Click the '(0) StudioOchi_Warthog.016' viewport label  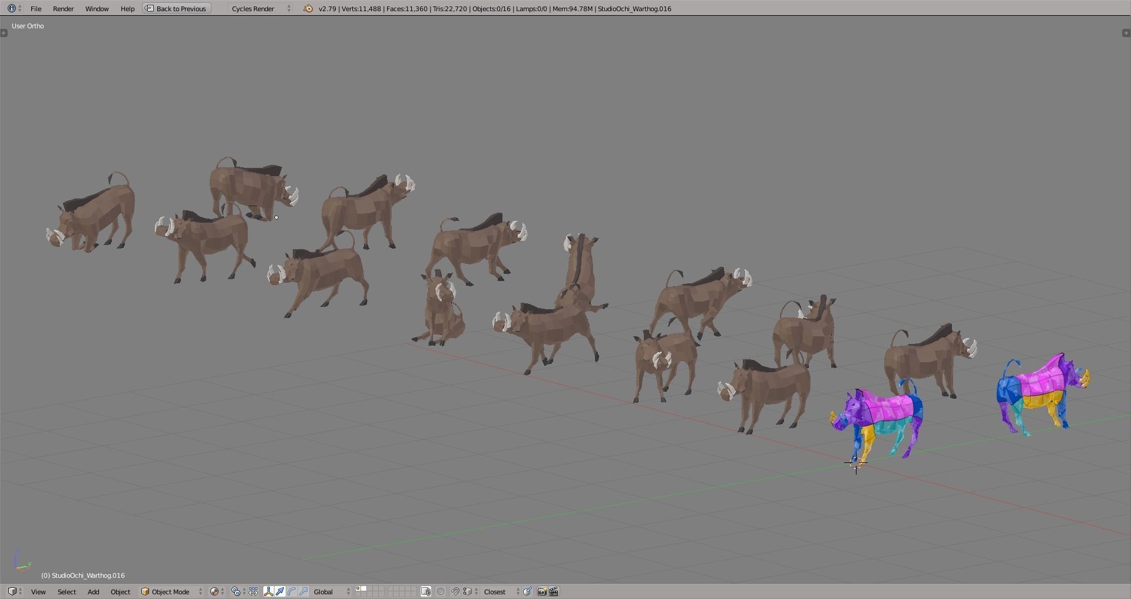(x=83, y=575)
